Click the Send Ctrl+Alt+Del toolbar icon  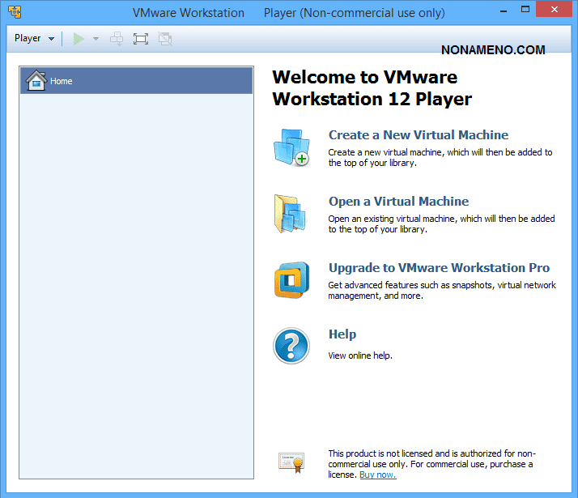pos(117,38)
